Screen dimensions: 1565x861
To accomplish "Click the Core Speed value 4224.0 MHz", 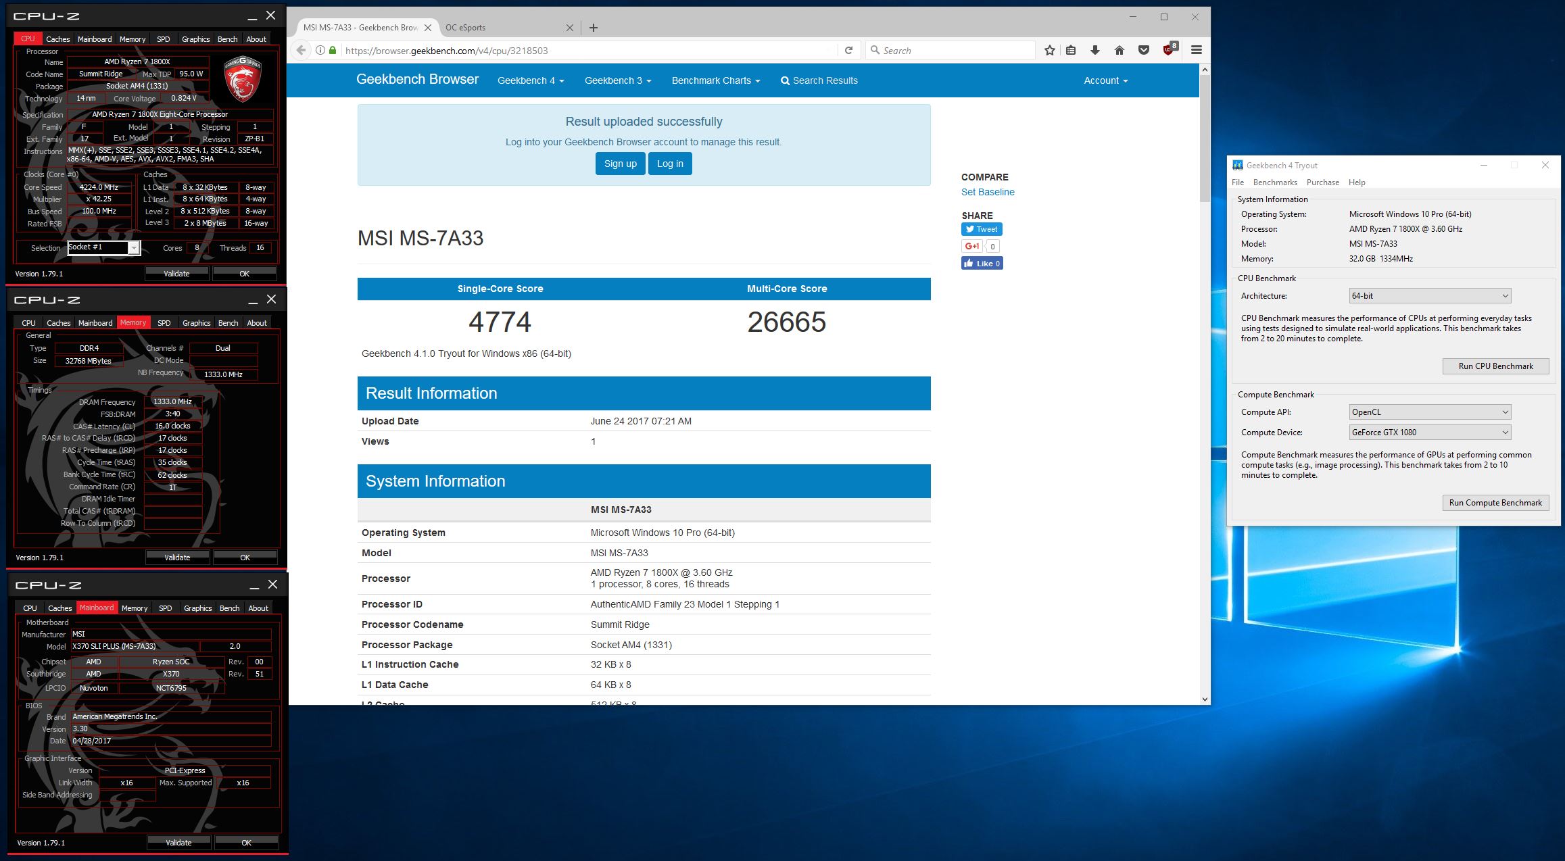I will [99, 187].
